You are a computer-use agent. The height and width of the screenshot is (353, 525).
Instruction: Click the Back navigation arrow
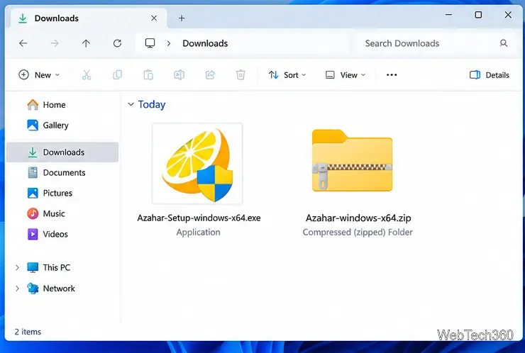pos(23,43)
